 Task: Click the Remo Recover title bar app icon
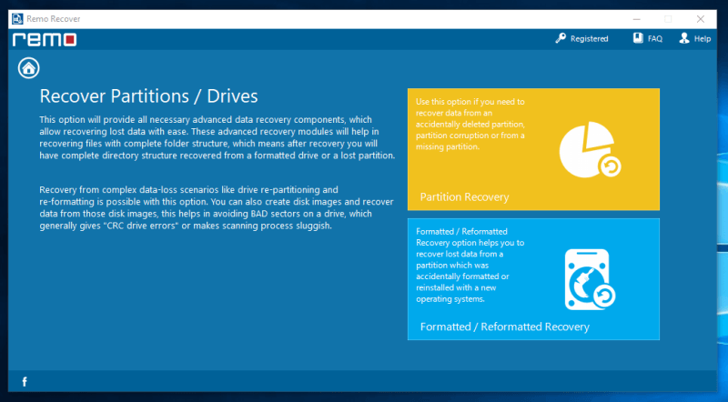[17, 18]
